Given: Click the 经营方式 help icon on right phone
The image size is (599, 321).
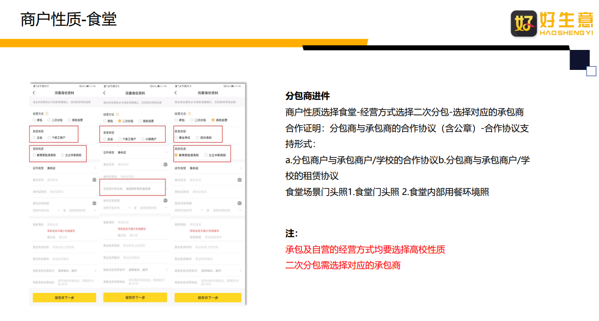Looking at the screenshot, I should tap(188, 114).
